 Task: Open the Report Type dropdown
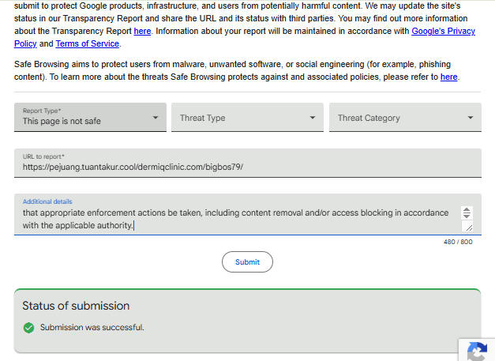pos(90,117)
